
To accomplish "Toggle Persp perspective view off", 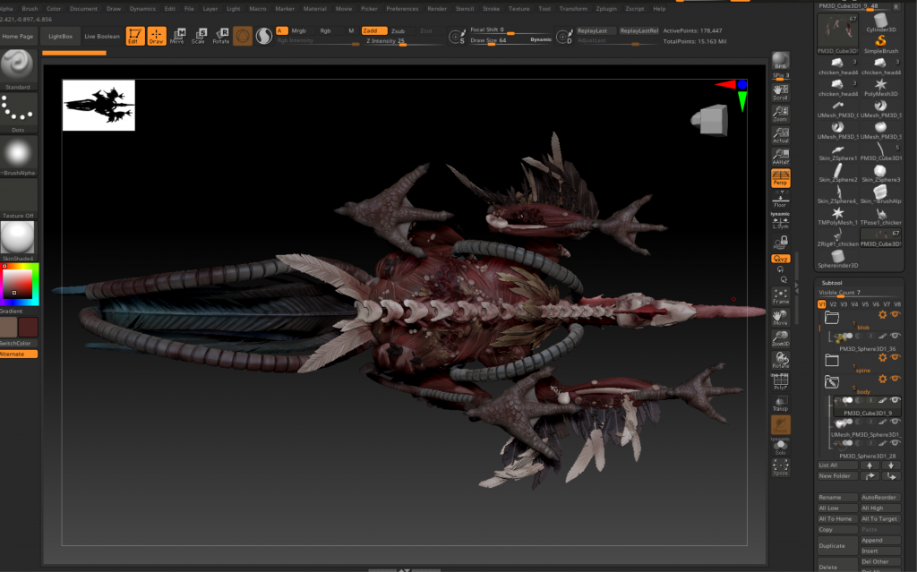I will 780,178.
